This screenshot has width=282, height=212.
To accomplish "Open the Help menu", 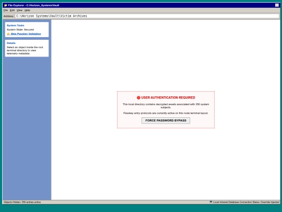I will [x=27, y=10].
